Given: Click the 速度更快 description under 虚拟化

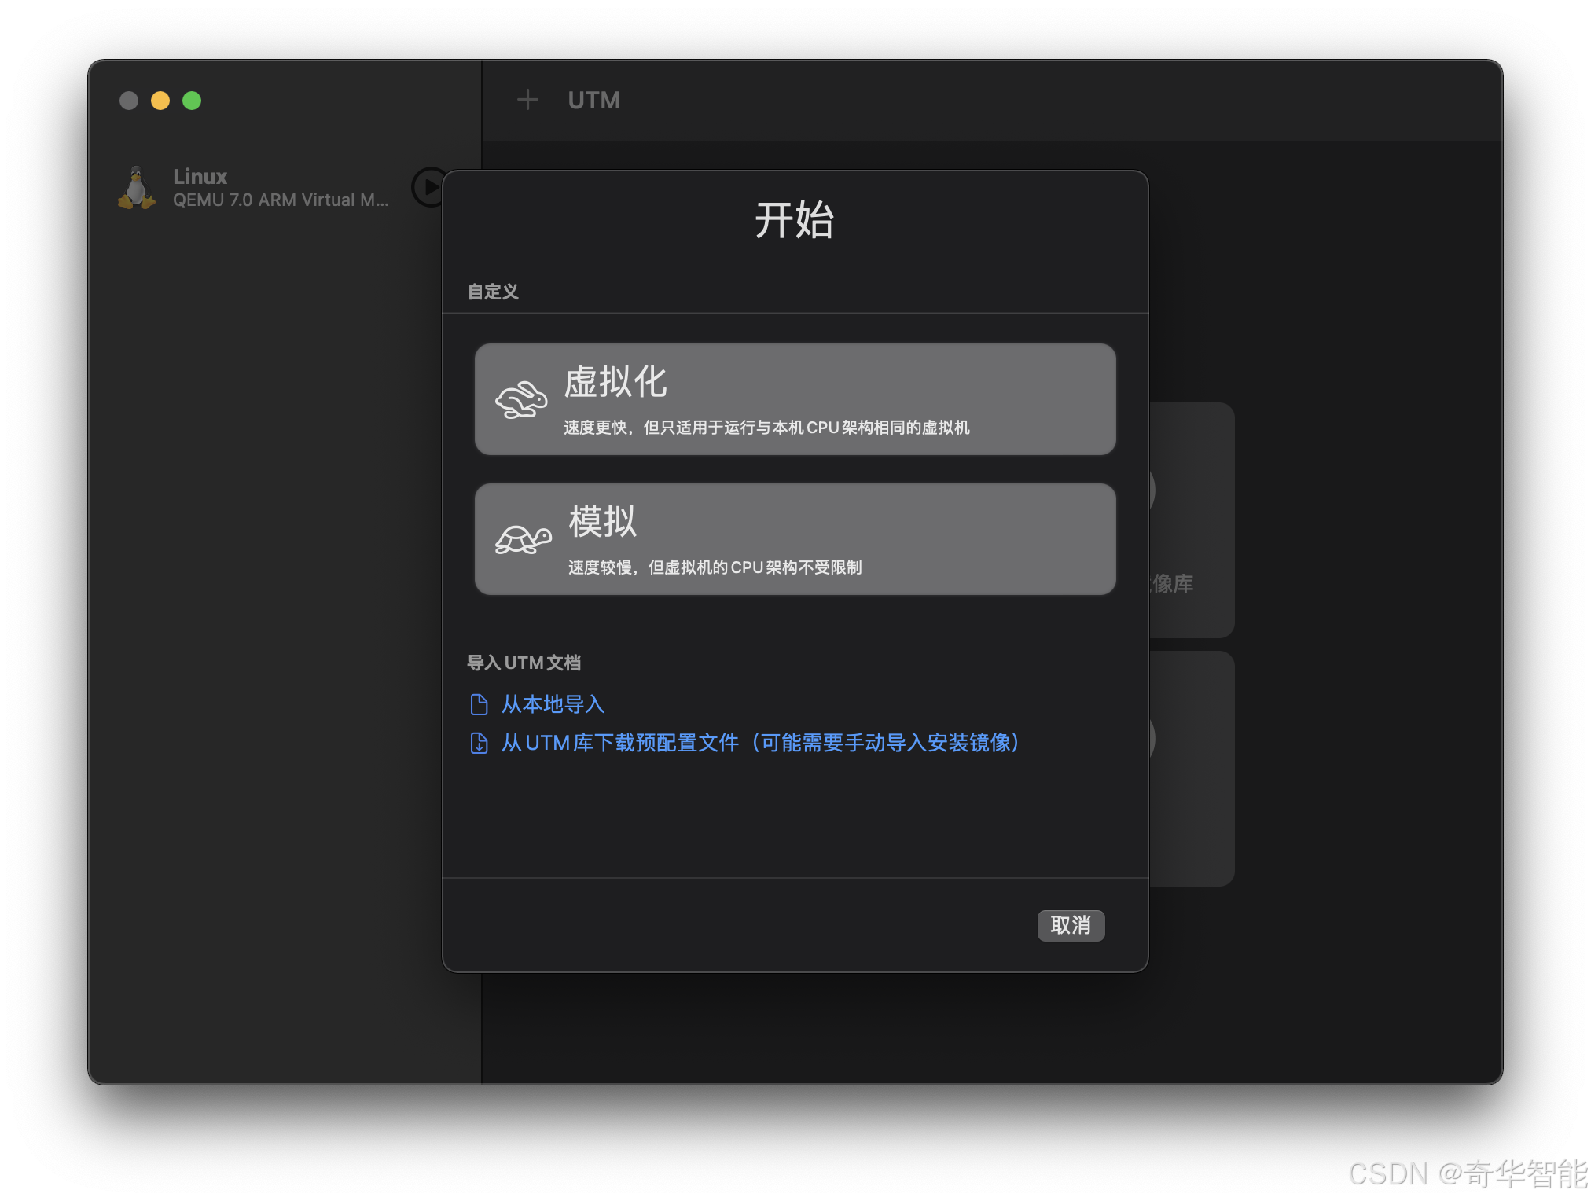Looking at the screenshot, I should [766, 428].
